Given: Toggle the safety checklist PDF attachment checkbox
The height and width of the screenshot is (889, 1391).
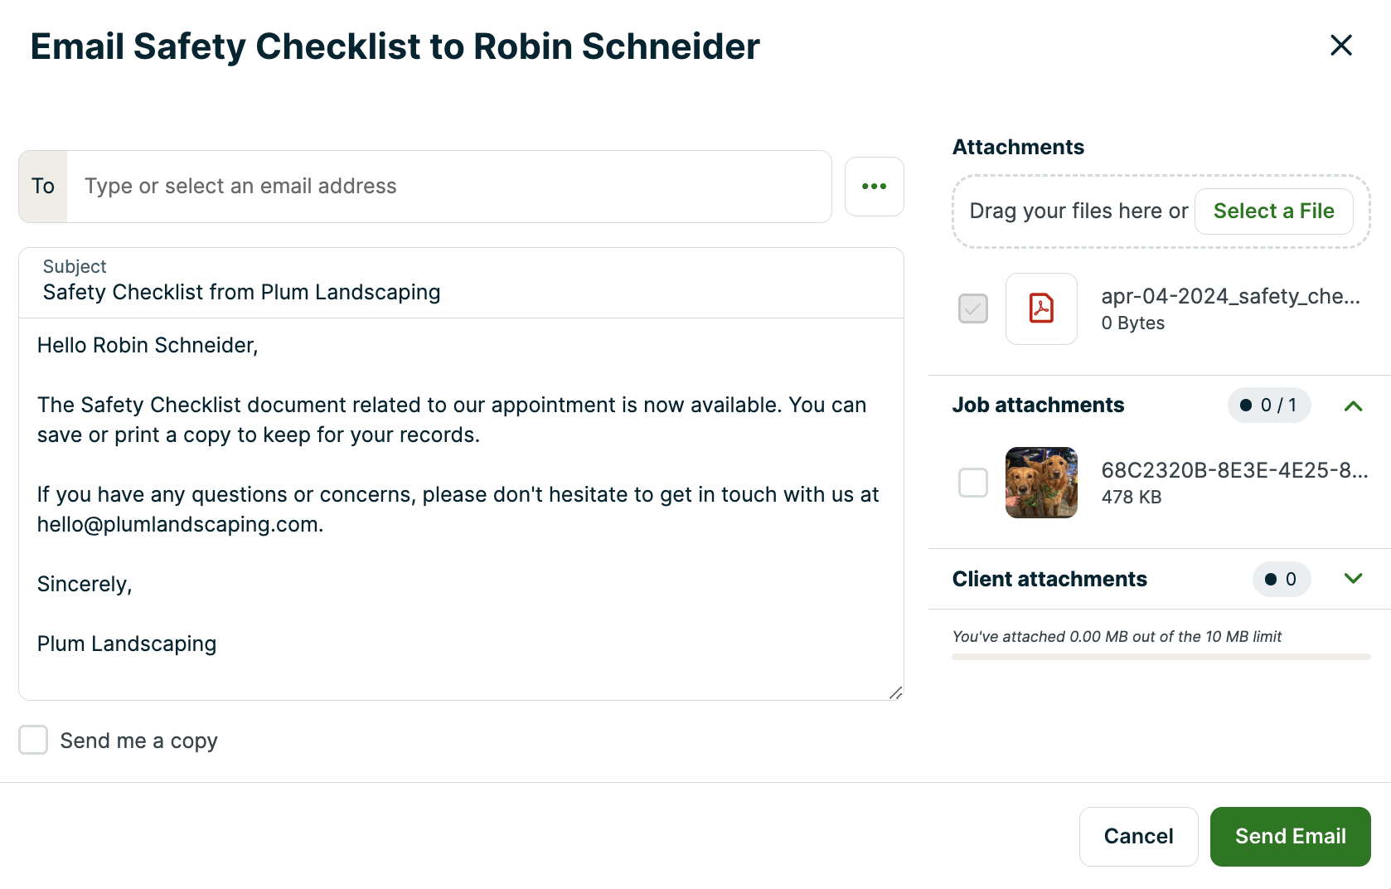Looking at the screenshot, I should pyautogui.click(x=972, y=308).
